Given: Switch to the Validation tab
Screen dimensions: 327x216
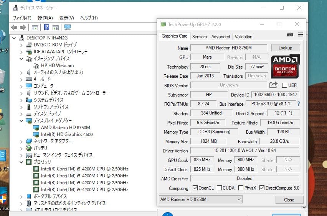Looking at the screenshot, I should pyautogui.click(x=243, y=37).
